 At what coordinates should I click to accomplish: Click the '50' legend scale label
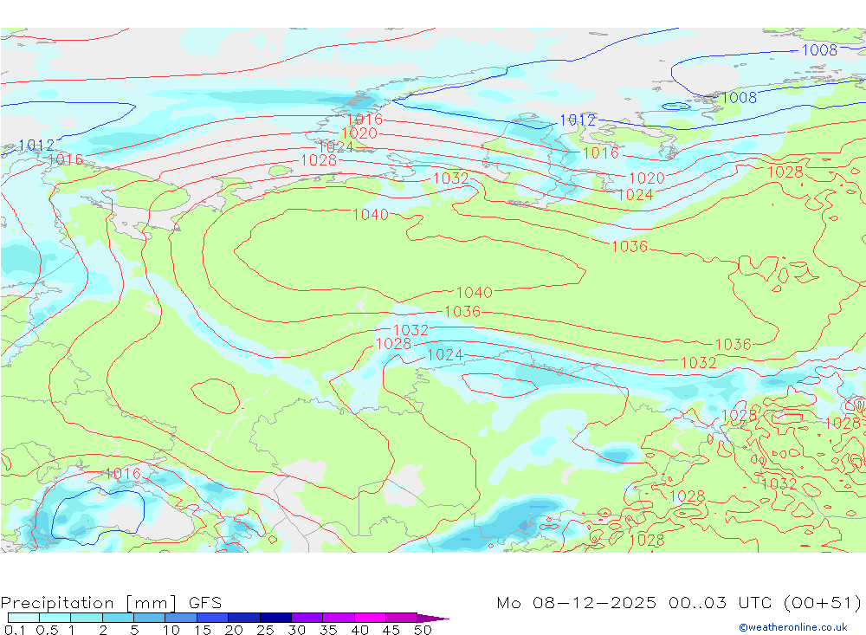(423, 630)
